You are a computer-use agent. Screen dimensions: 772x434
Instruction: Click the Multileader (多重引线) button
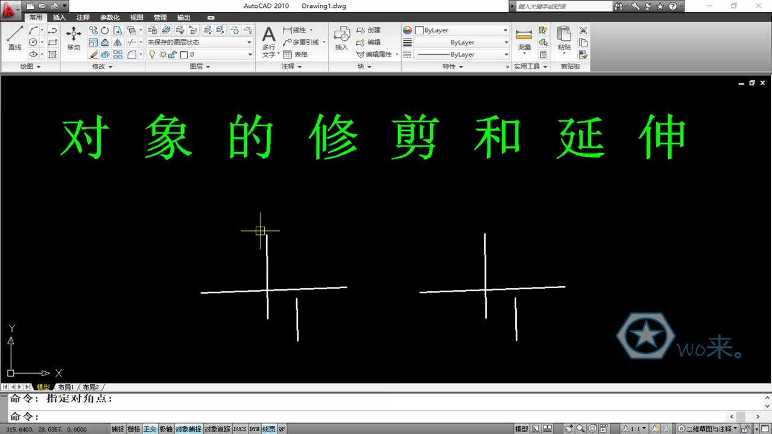pos(300,42)
